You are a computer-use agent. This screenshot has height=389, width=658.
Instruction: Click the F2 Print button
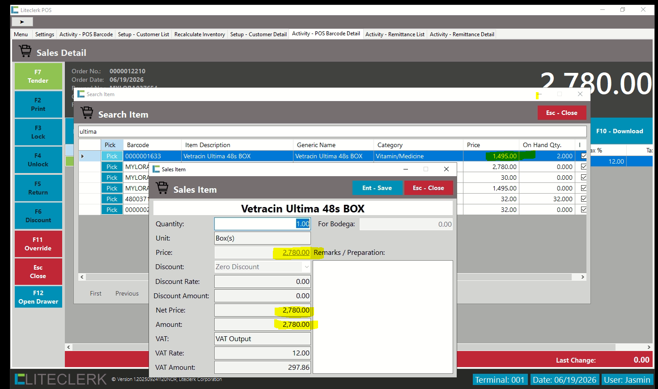(x=38, y=105)
